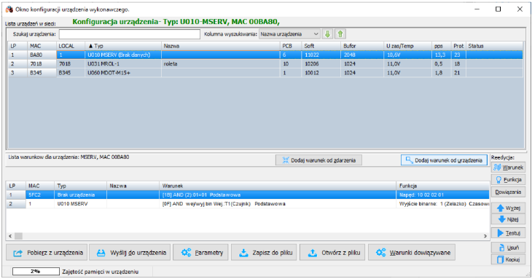Click horizontal scrollbar right arrow
532x279 pixels.
pos(485,236)
